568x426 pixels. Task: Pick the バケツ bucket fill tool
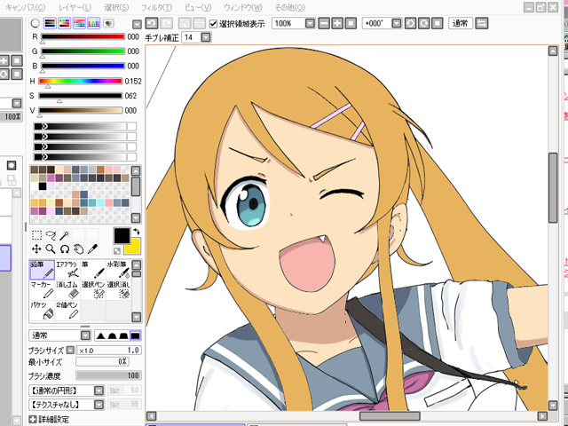[x=42, y=311]
